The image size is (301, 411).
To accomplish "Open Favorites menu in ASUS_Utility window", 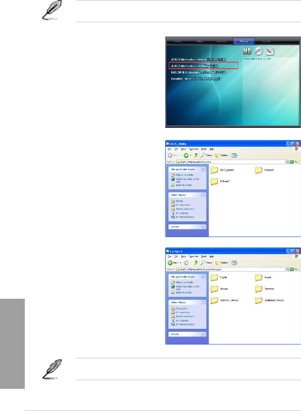I will (x=194, y=149).
